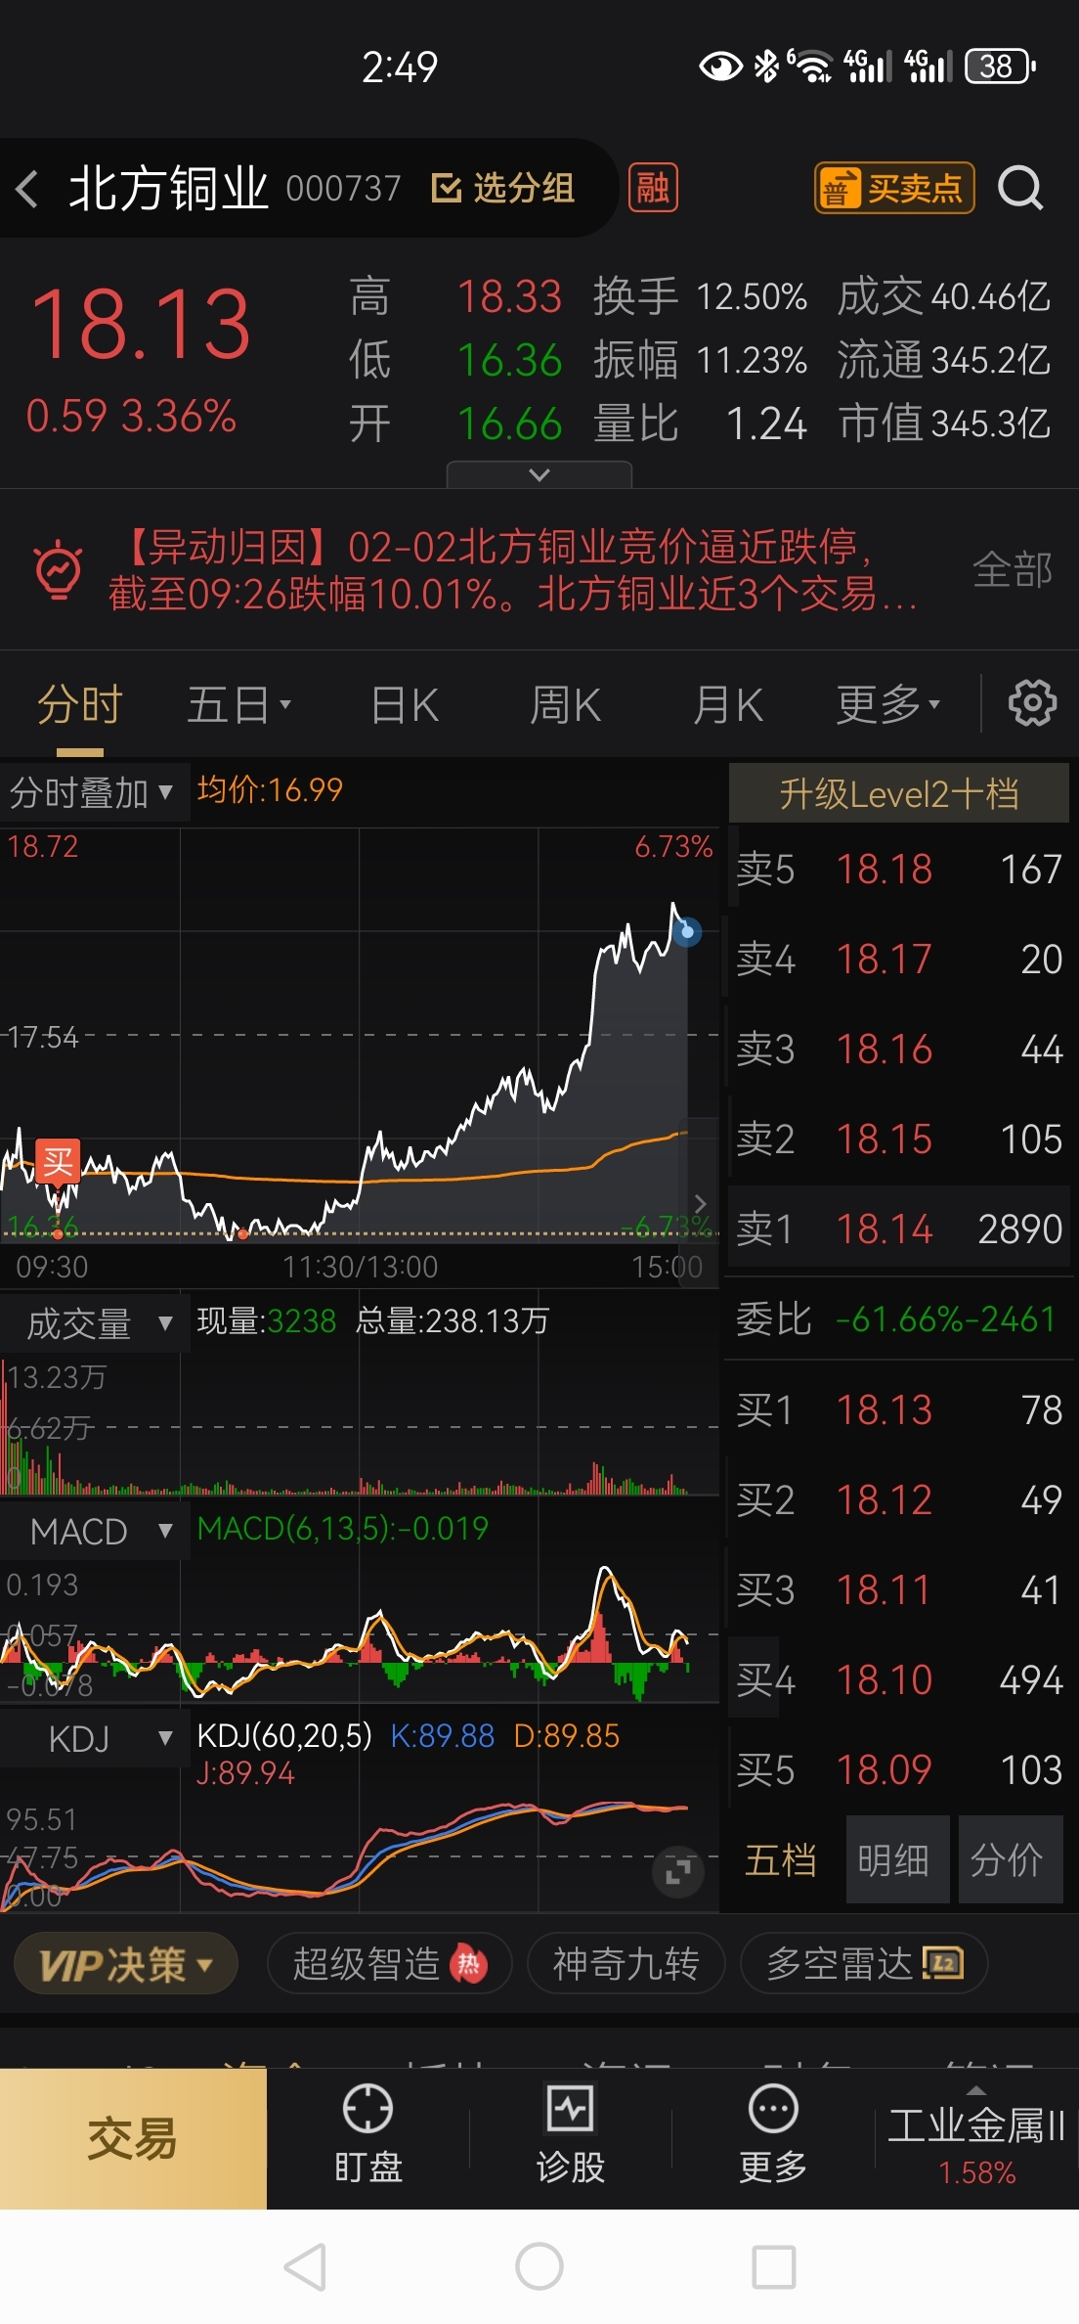The image size is (1079, 2324).
Task: Expand chart with right chevron arrow
Action: click(x=700, y=1203)
